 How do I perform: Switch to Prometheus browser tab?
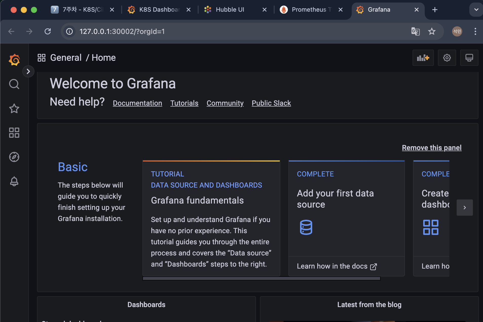(311, 10)
